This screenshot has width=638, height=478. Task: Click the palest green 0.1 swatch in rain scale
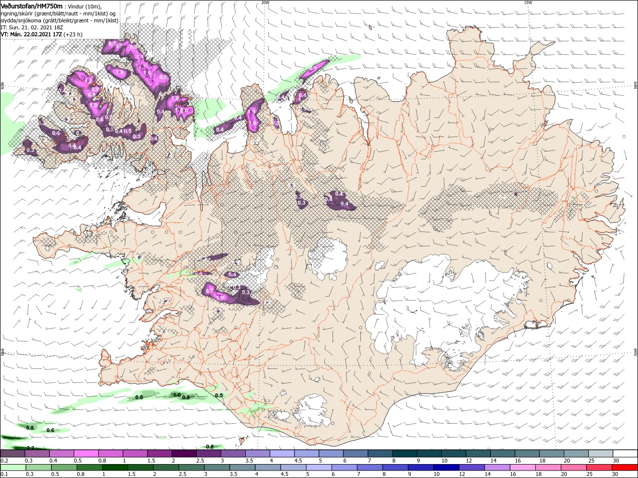point(13,468)
